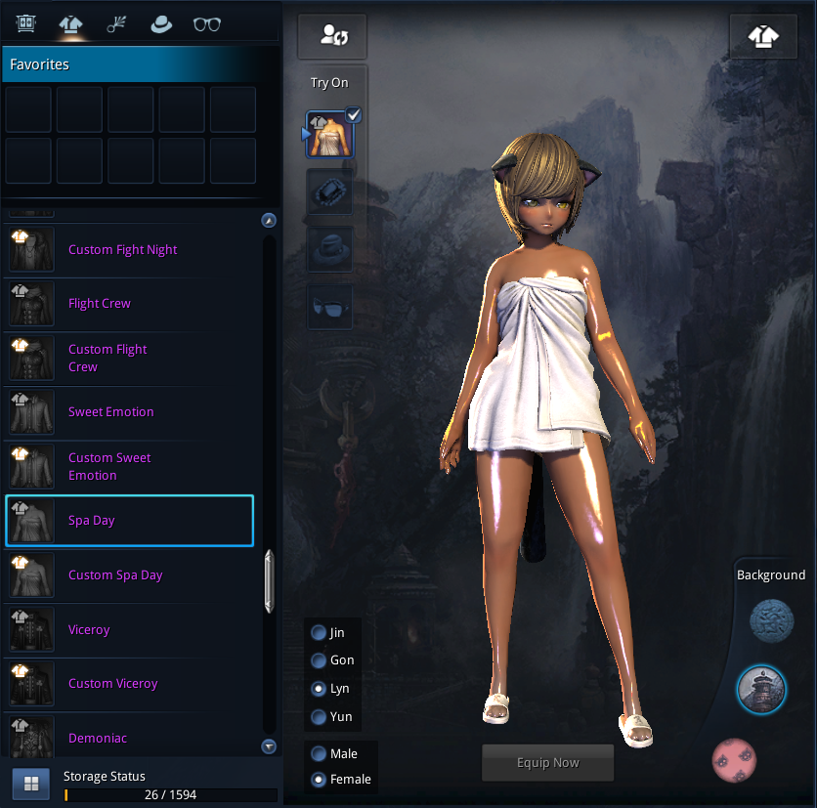The height and width of the screenshot is (808, 817).
Task: Click the Demoniac outfit icon
Action: (x=32, y=737)
